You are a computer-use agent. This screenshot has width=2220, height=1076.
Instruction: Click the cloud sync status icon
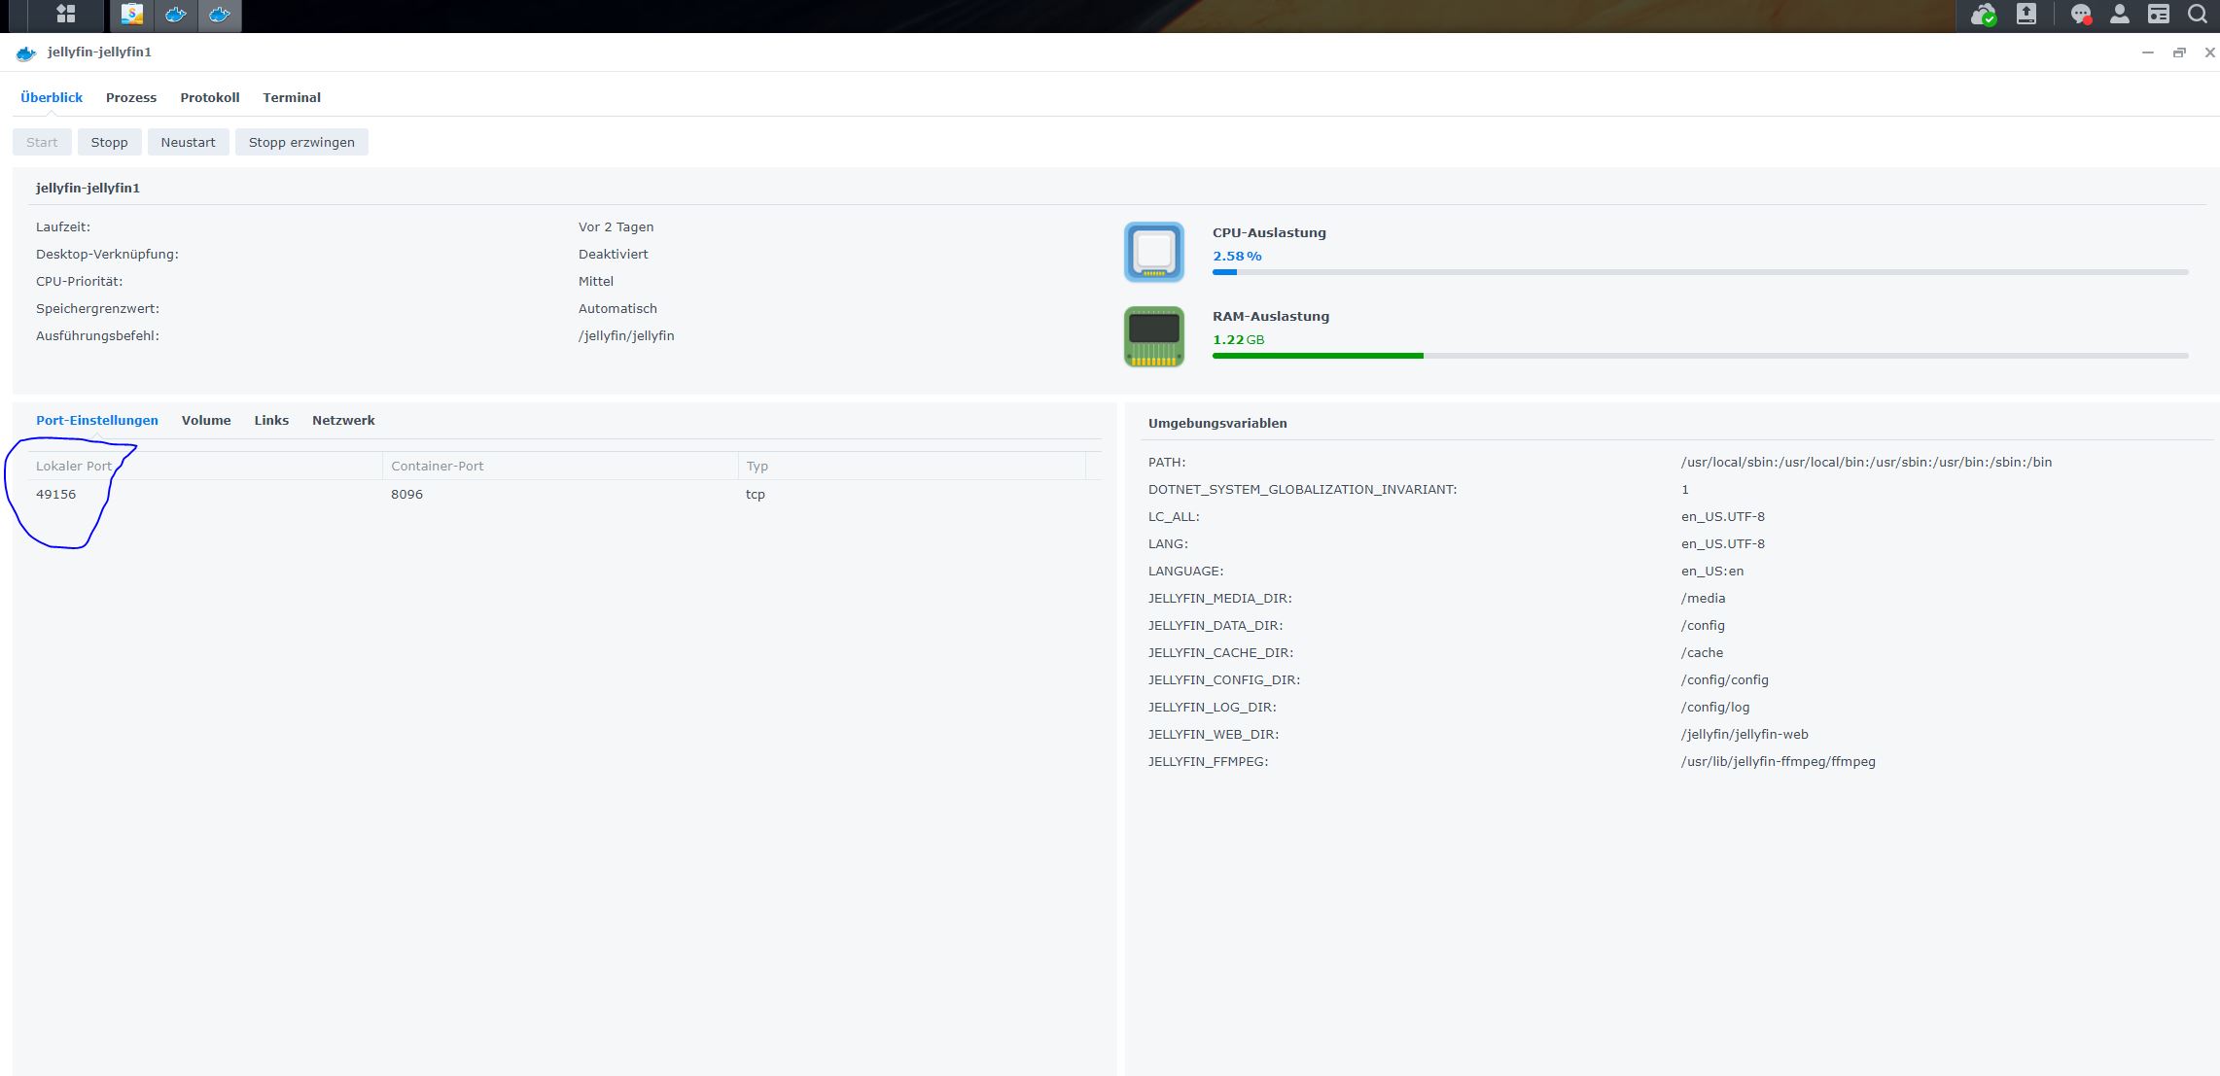pos(1984,15)
